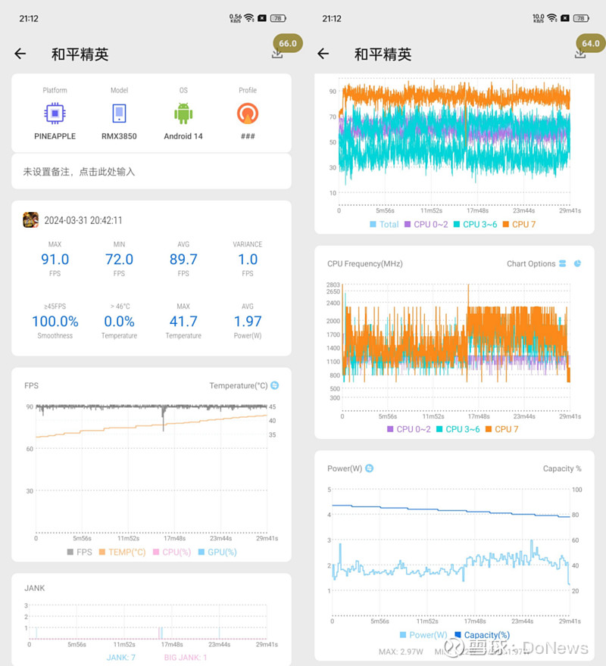Tap the 'Capacity %' axis label
The height and width of the screenshot is (666, 606).
pyautogui.click(x=562, y=468)
